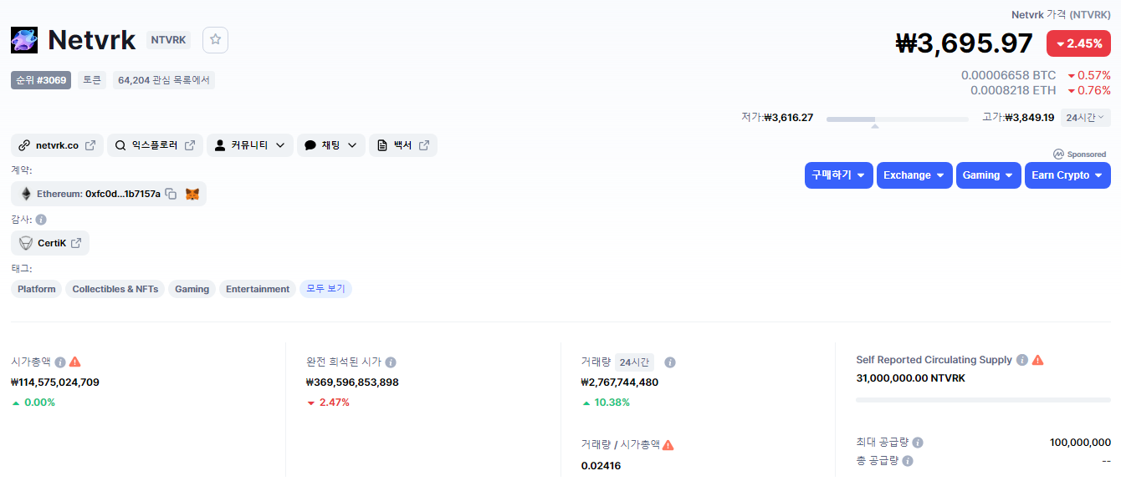Click the warning icon beside 거래량 / 시가총액
Viewport: 1121px width, 486px height.
(668, 445)
